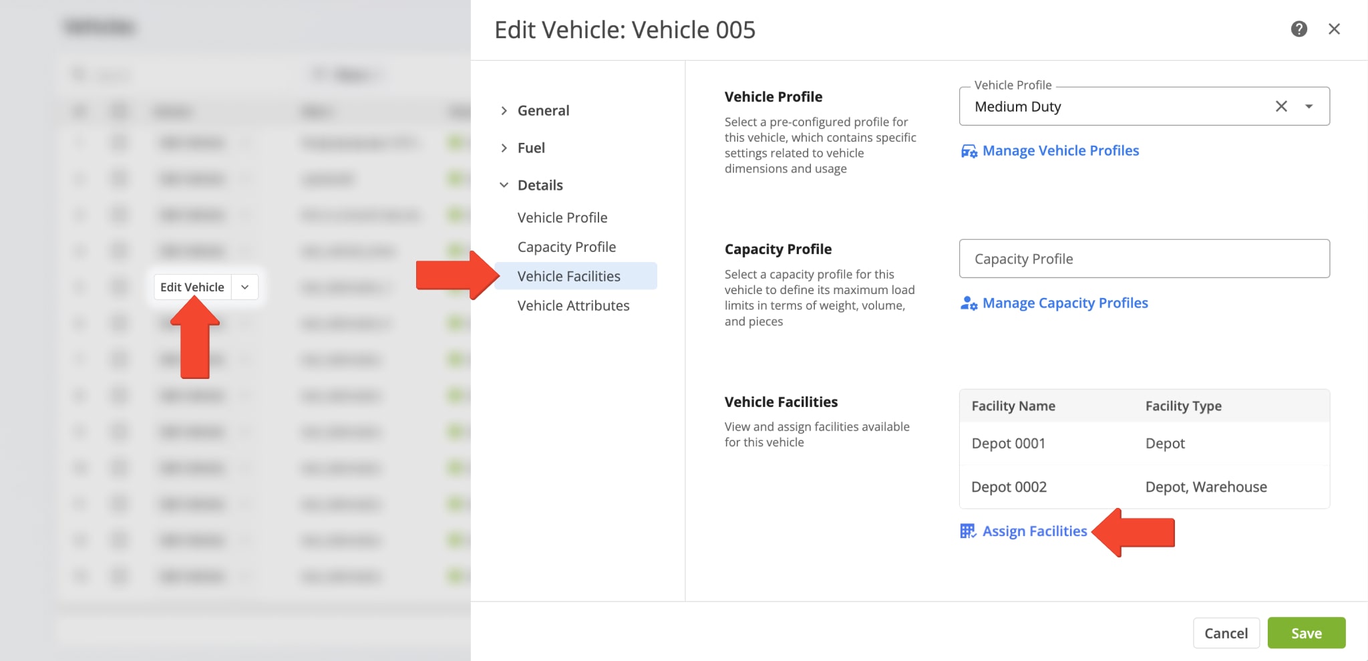Image resolution: width=1368 pixels, height=661 pixels.
Task: Open the dropdown arrow beside Edit Vehicle
Action: [x=245, y=287]
